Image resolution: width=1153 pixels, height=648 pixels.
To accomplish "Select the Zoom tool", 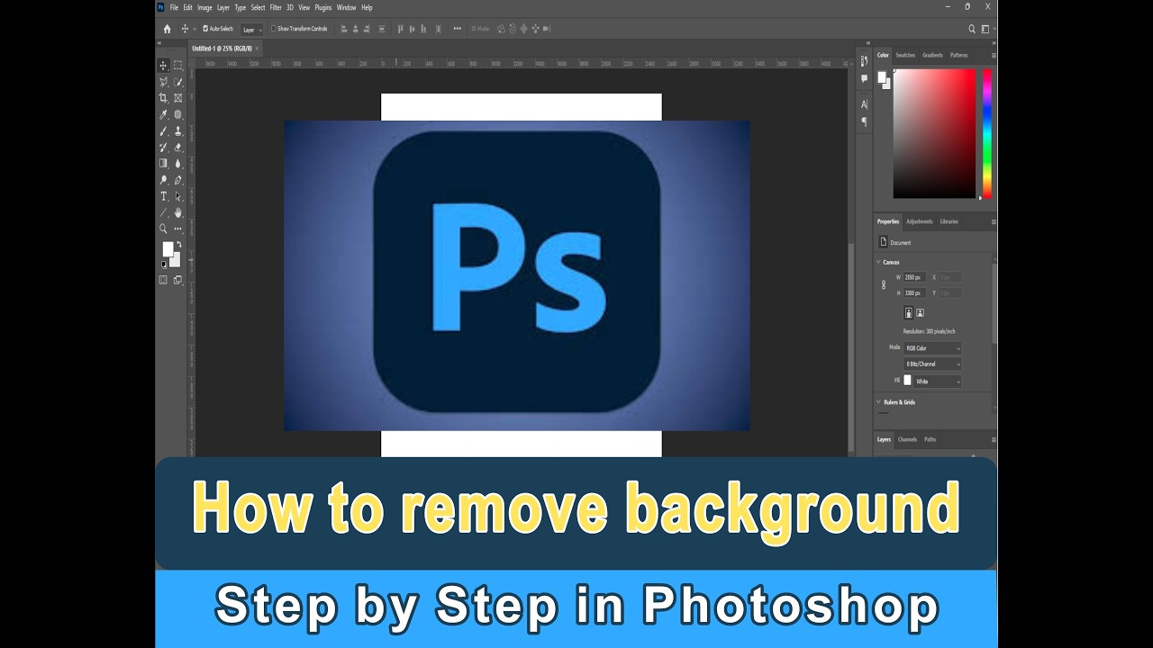I will (163, 229).
